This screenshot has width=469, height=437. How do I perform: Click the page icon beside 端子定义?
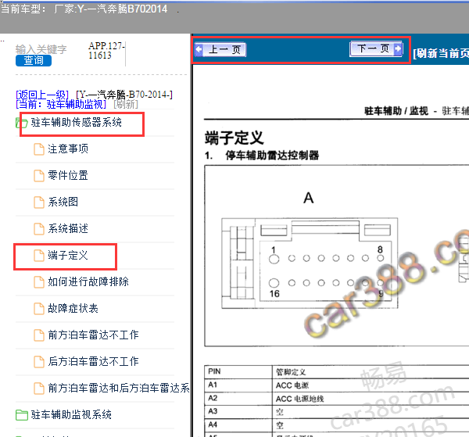coord(39,256)
